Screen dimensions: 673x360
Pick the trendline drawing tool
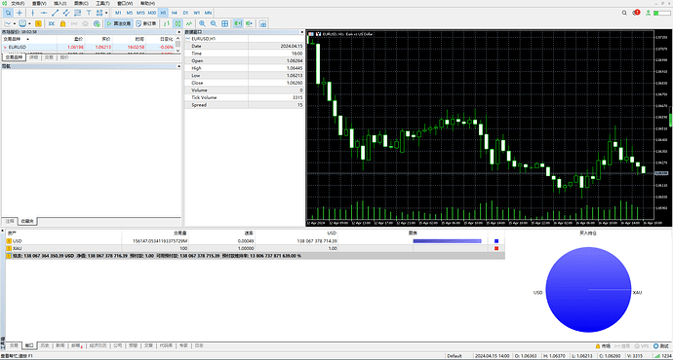point(55,13)
